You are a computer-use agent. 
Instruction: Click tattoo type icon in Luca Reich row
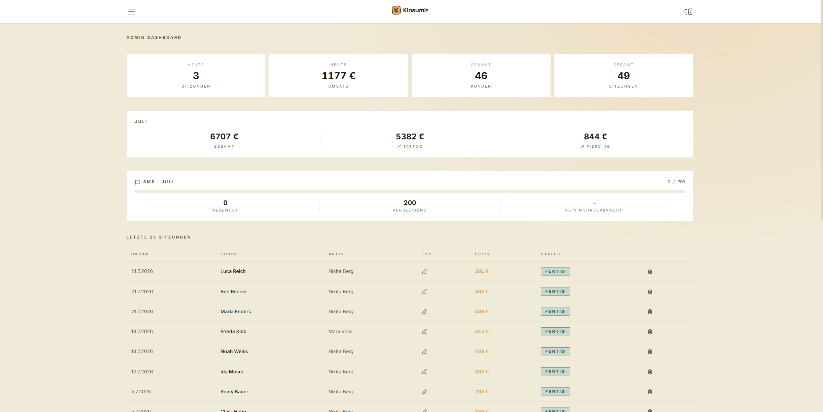point(424,271)
